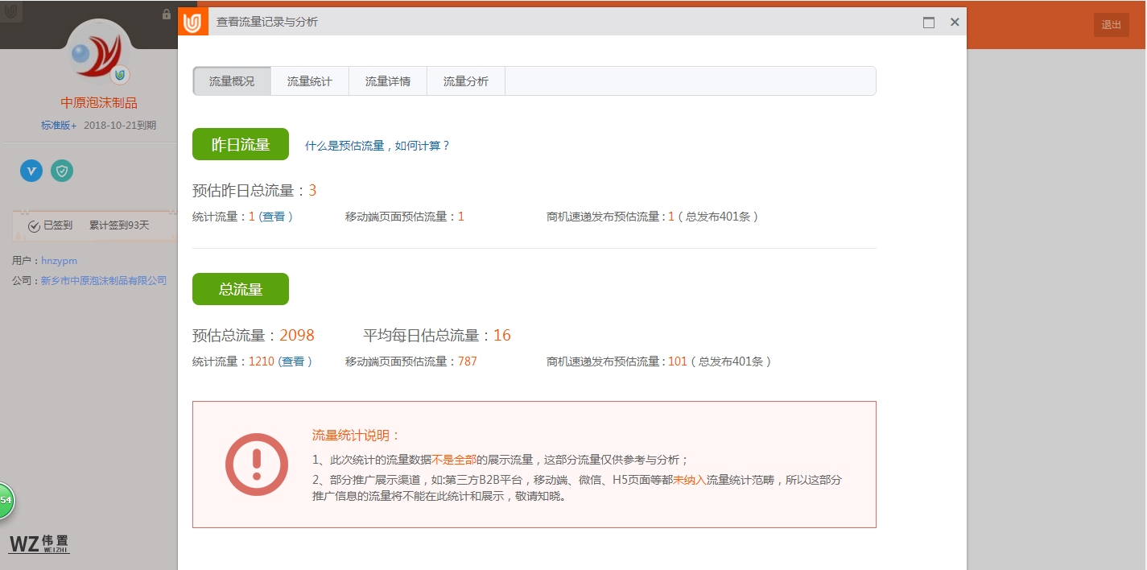Maximize the 查看流量记录与分析 dialog
Screen dimensions: 1147x570
click(929, 23)
